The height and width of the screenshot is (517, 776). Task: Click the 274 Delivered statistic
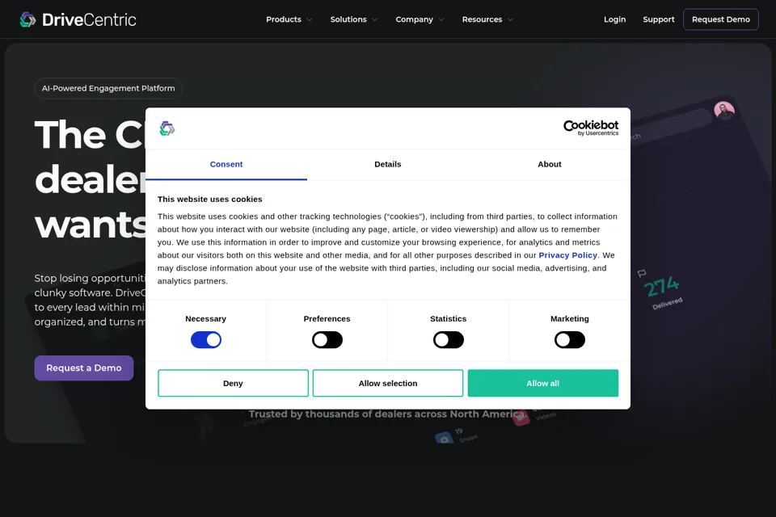click(663, 293)
